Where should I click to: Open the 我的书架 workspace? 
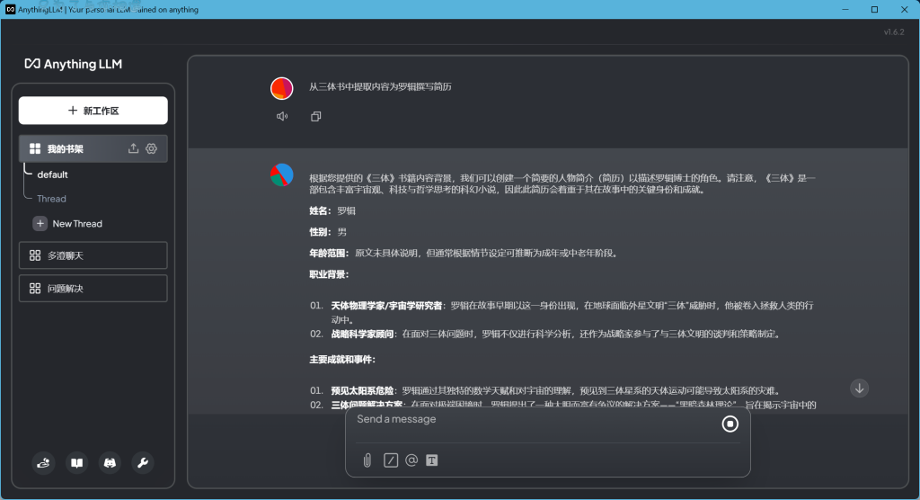(x=93, y=148)
